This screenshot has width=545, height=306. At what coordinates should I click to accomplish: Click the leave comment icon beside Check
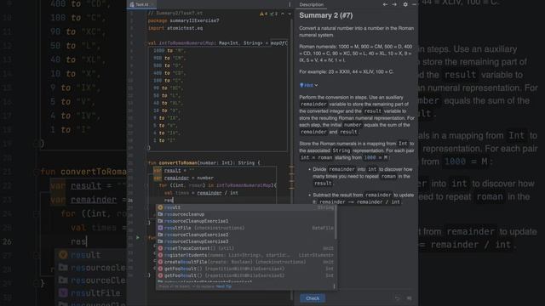pyautogui.click(x=409, y=298)
